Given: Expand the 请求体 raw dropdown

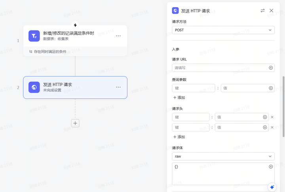Looking at the screenshot, I should (x=223, y=156).
